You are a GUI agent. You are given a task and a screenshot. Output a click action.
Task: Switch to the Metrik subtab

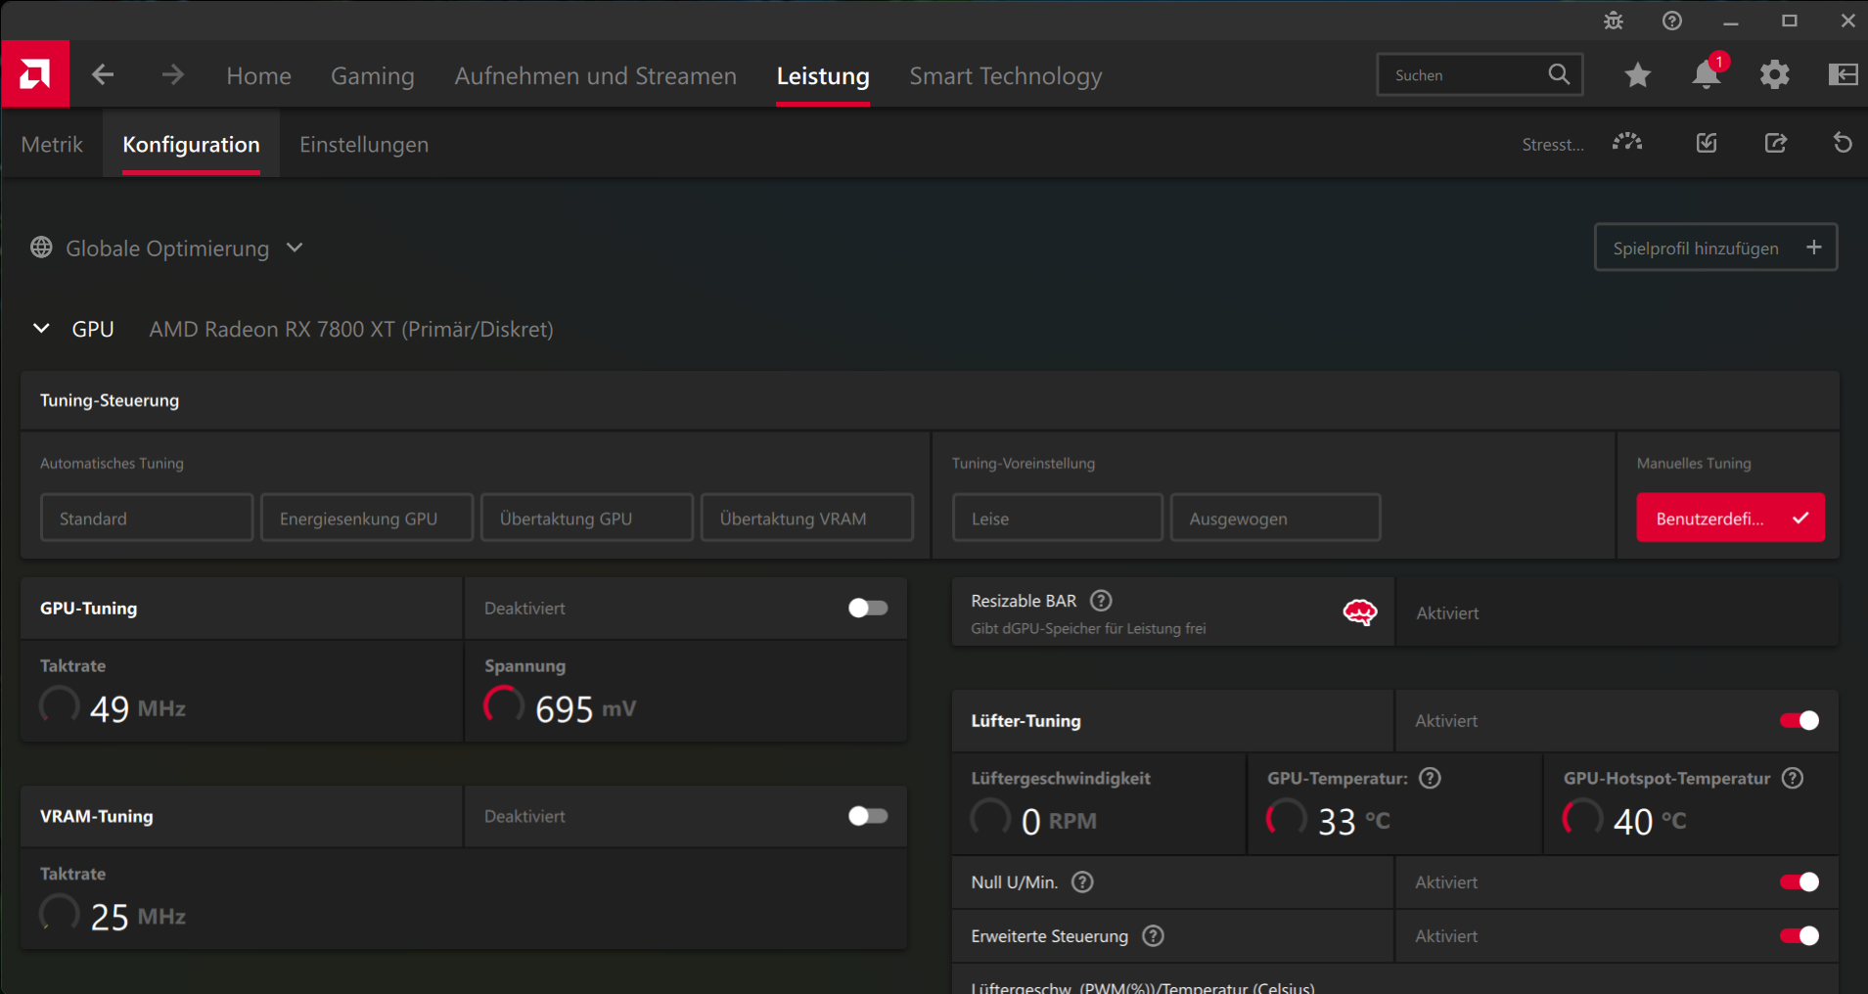52,144
